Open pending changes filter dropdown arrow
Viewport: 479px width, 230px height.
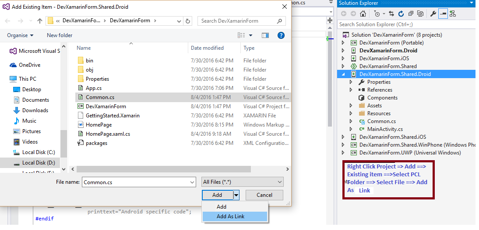(x=384, y=14)
